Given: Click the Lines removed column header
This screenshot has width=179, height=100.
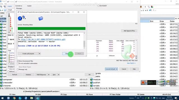Looking at the screenshot, I should pyautogui.click(x=130, y=41).
